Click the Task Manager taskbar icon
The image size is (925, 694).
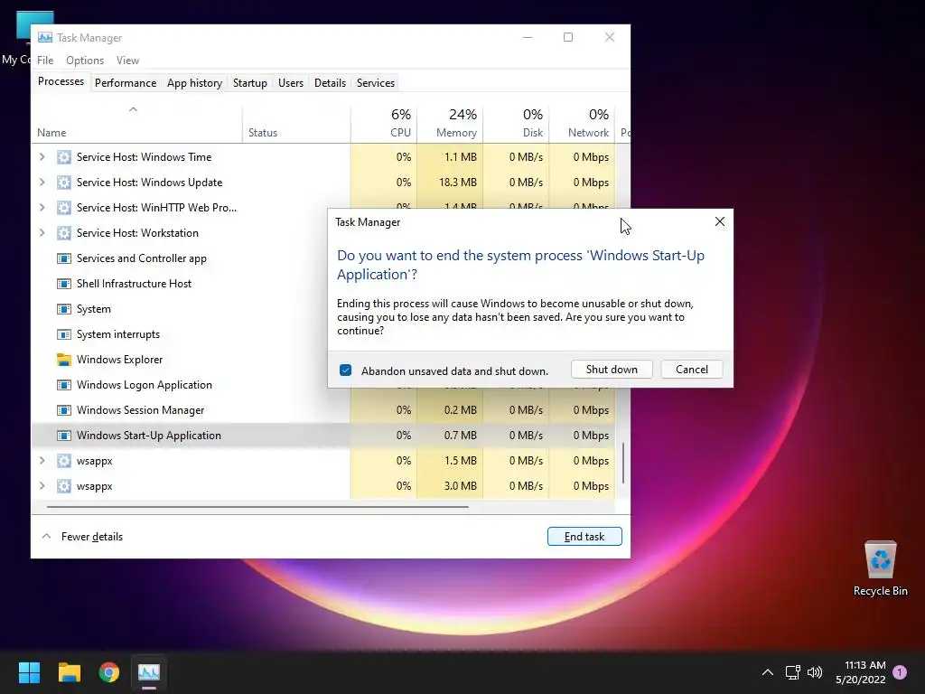point(149,672)
